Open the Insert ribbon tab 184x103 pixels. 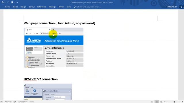click(15, 7)
